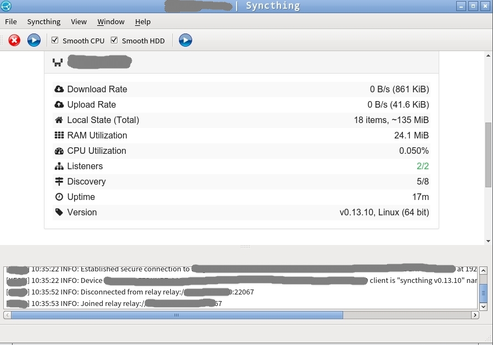This screenshot has height=345, width=493.
Task: Click the RAM Utilization label
Action: (x=97, y=135)
